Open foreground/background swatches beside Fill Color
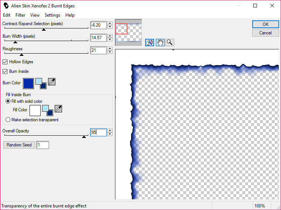Screen dimensions: 281x210 click(x=48, y=111)
